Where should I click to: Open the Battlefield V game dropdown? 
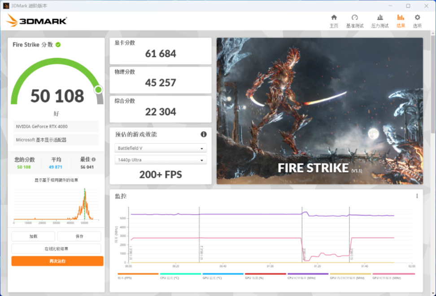(x=161, y=148)
